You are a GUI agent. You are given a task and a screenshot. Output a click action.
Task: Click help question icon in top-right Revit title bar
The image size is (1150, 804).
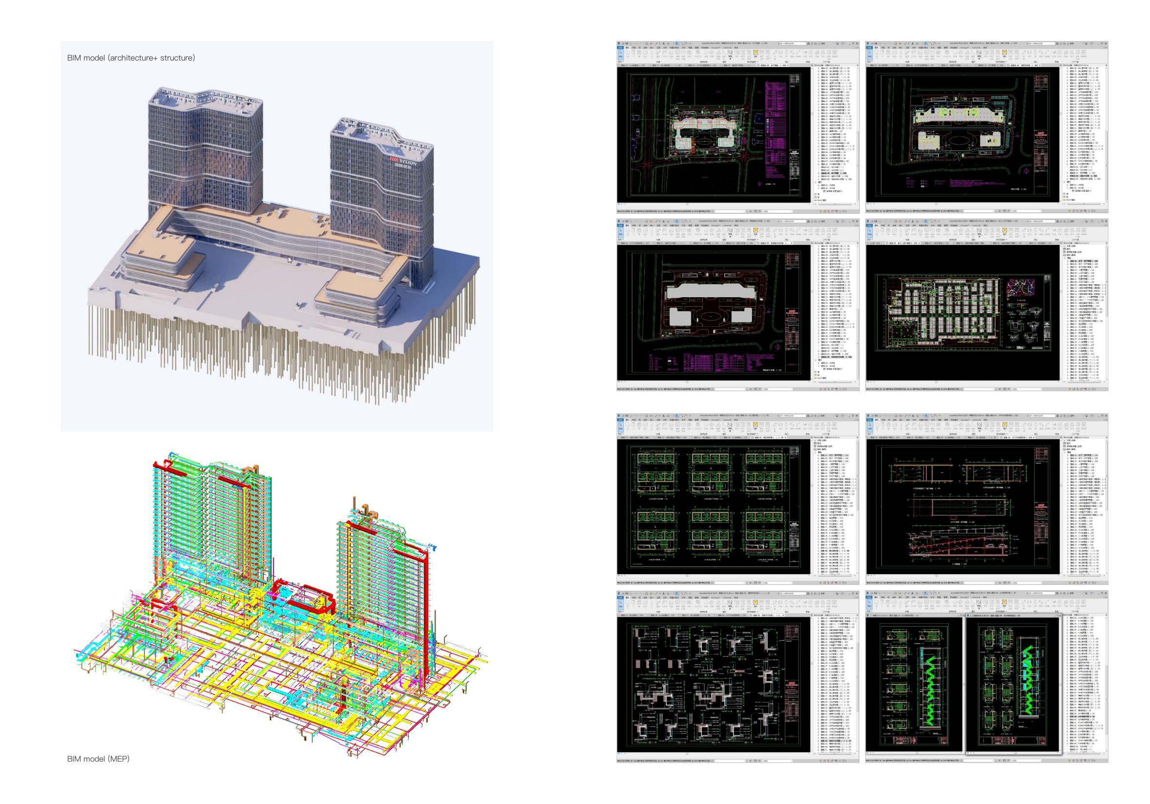(1092, 43)
